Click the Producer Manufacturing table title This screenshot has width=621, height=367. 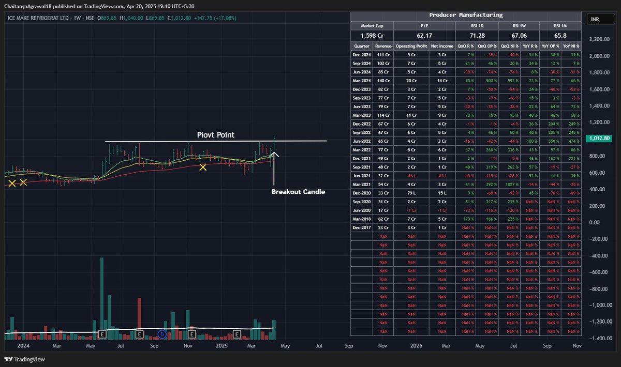pyautogui.click(x=466, y=15)
